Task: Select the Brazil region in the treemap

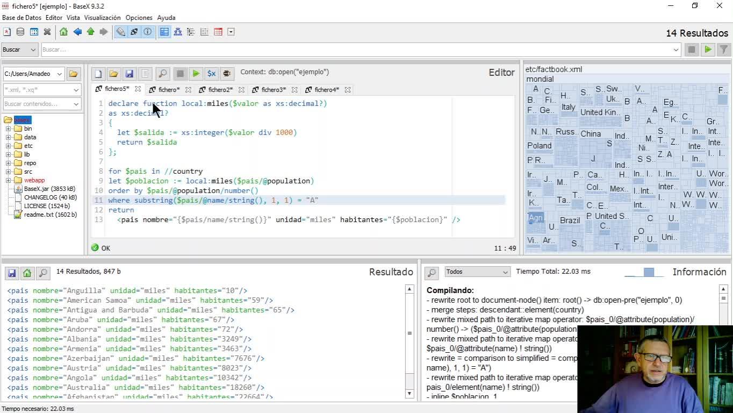Action: tap(570, 220)
